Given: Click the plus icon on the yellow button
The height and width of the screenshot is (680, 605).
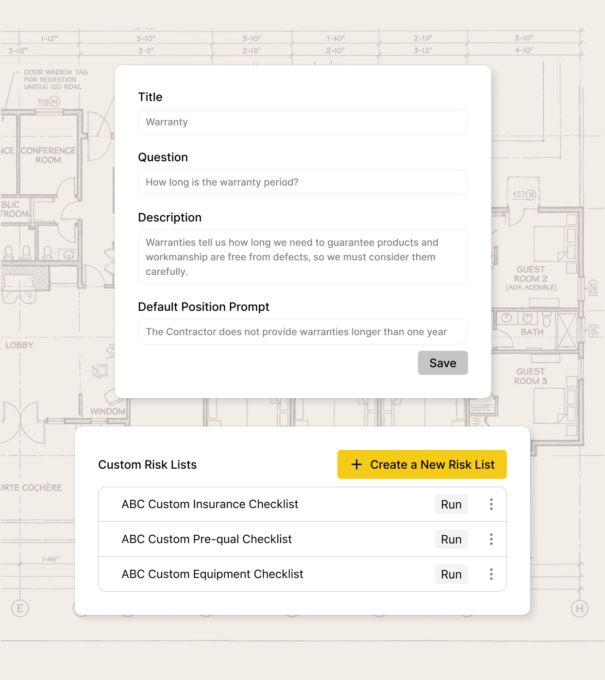Looking at the screenshot, I should click(356, 464).
